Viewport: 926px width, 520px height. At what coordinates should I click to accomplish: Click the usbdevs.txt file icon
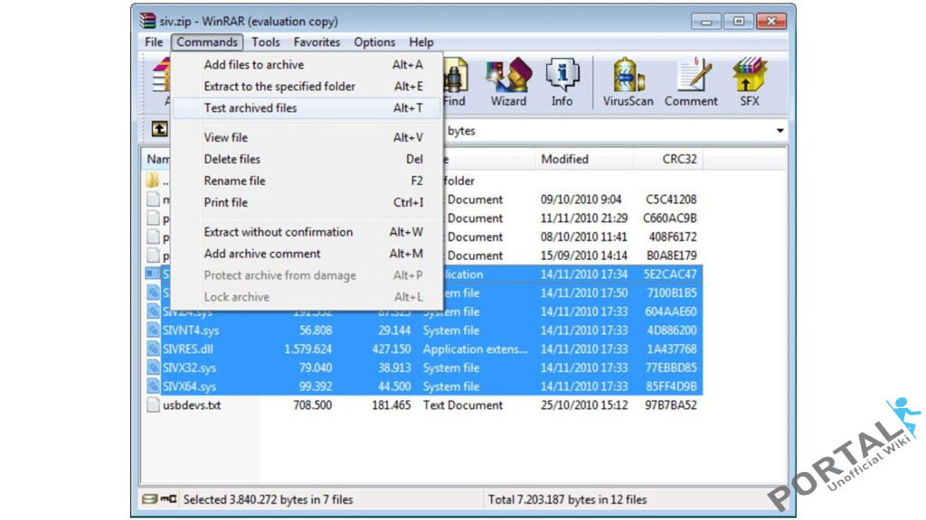[153, 405]
